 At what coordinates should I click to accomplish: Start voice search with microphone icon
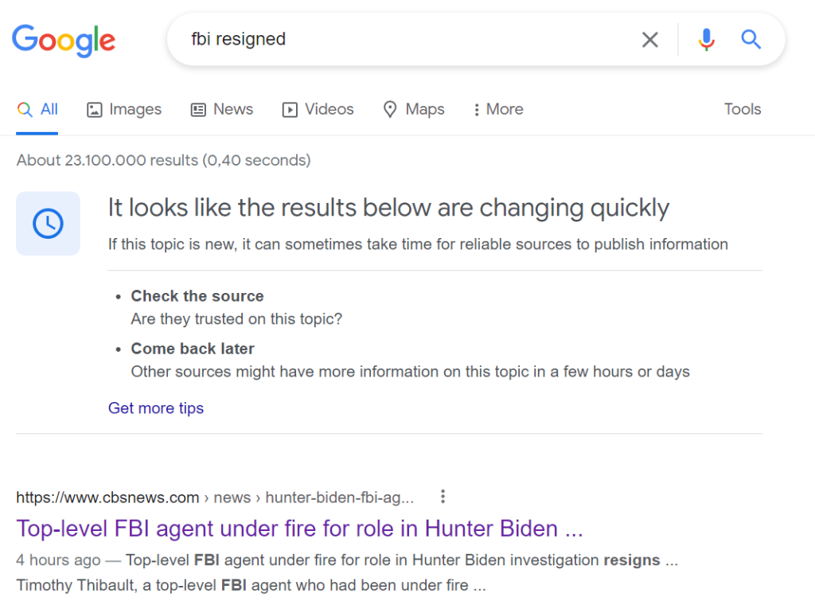[x=707, y=40]
